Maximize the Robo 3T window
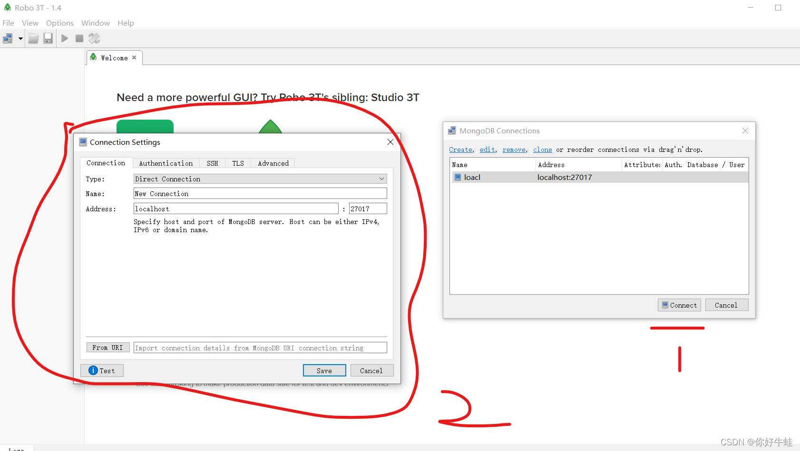Image resolution: width=800 pixels, height=451 pixels. [778, 8]
